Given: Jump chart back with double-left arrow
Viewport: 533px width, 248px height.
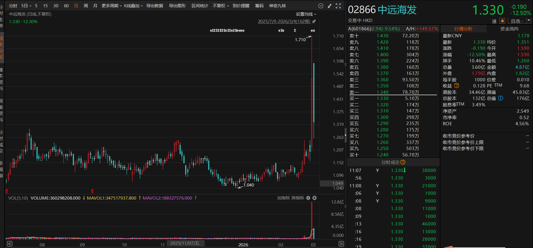Looking at the screenshot, I should point(9,244).
